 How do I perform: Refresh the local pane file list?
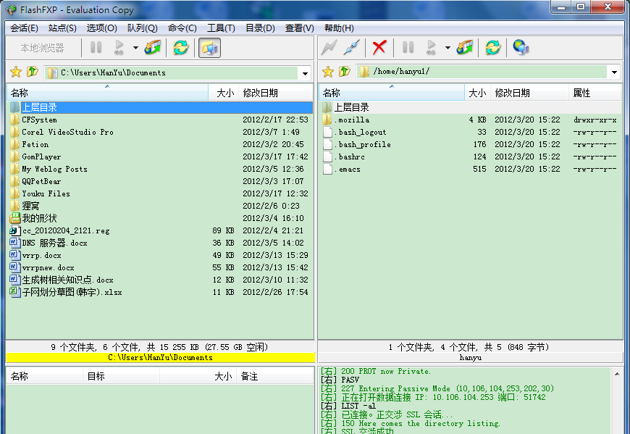pyautogui.click(x=181, y=47)
